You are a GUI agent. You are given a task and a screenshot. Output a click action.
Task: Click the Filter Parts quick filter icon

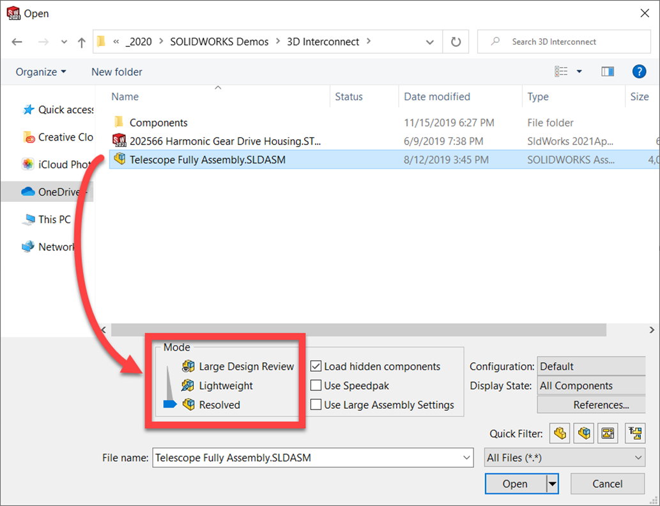pyautogui.click(x=560, y=433)
